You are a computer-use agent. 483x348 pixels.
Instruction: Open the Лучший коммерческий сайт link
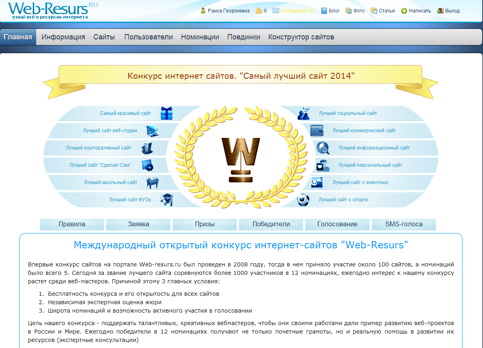click(364, 131)
